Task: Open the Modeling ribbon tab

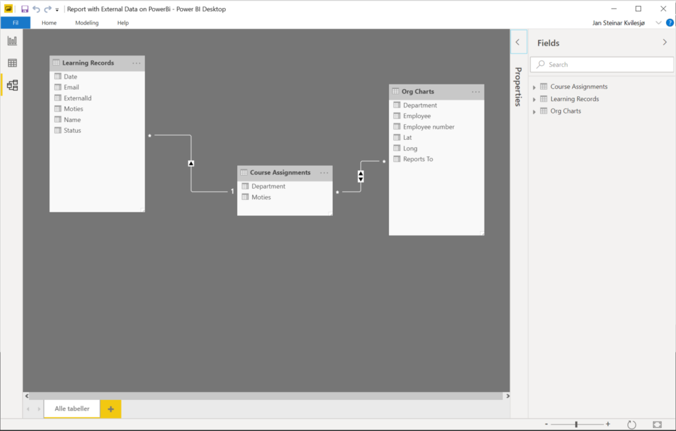Action: [86, 23]
